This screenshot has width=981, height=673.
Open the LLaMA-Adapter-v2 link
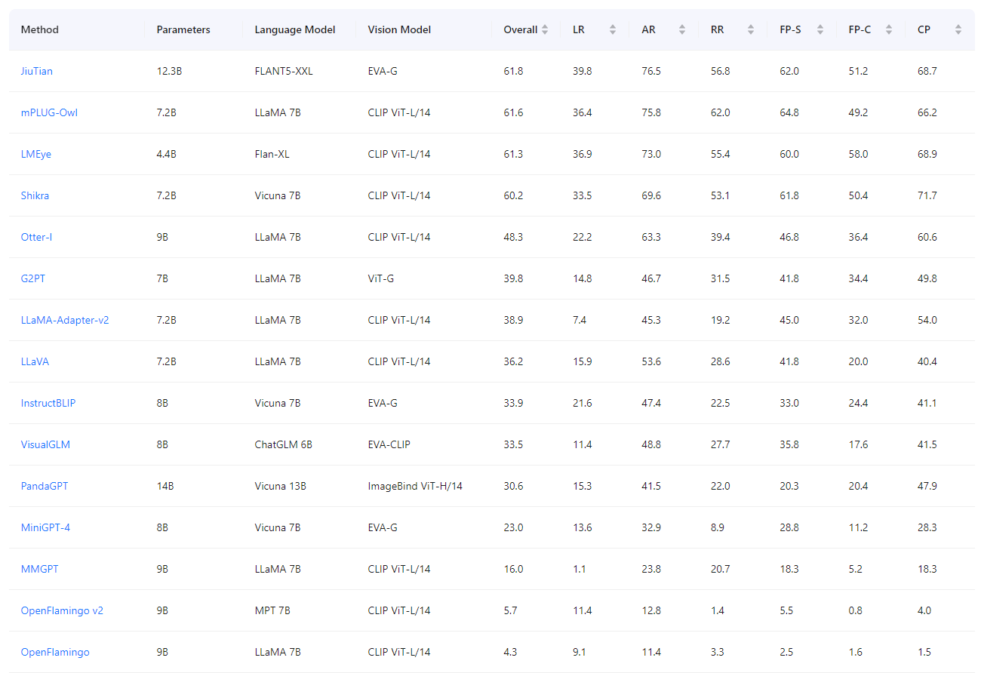coord(65,321)
